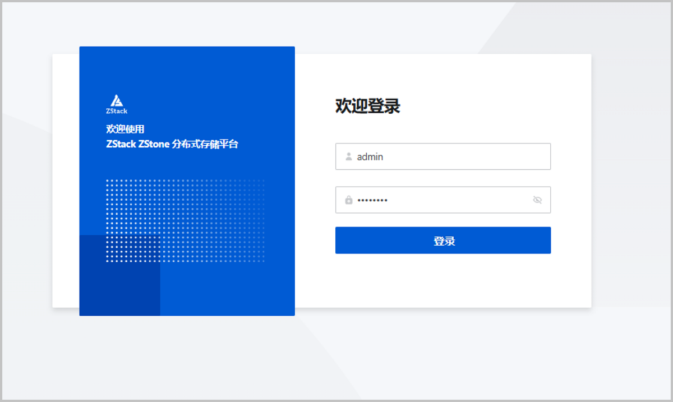Click the ZStack ZStone 分布式存储平台 text
This screenshot has height=402, width=673.
coord(172,145)
